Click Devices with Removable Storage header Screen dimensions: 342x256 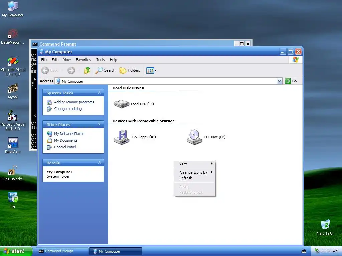point(144,121)
